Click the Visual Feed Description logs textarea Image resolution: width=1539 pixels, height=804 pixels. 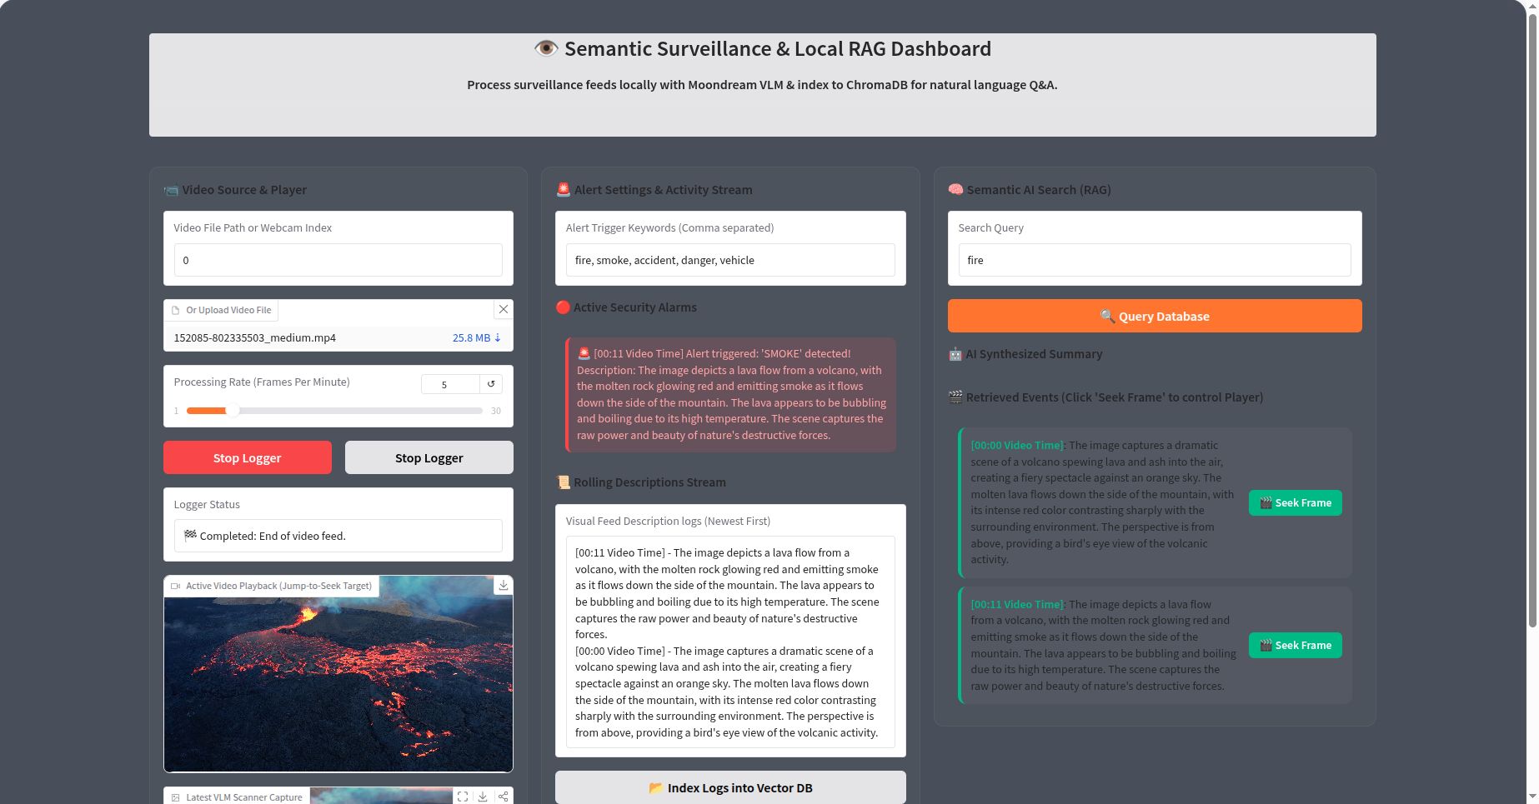730,642
